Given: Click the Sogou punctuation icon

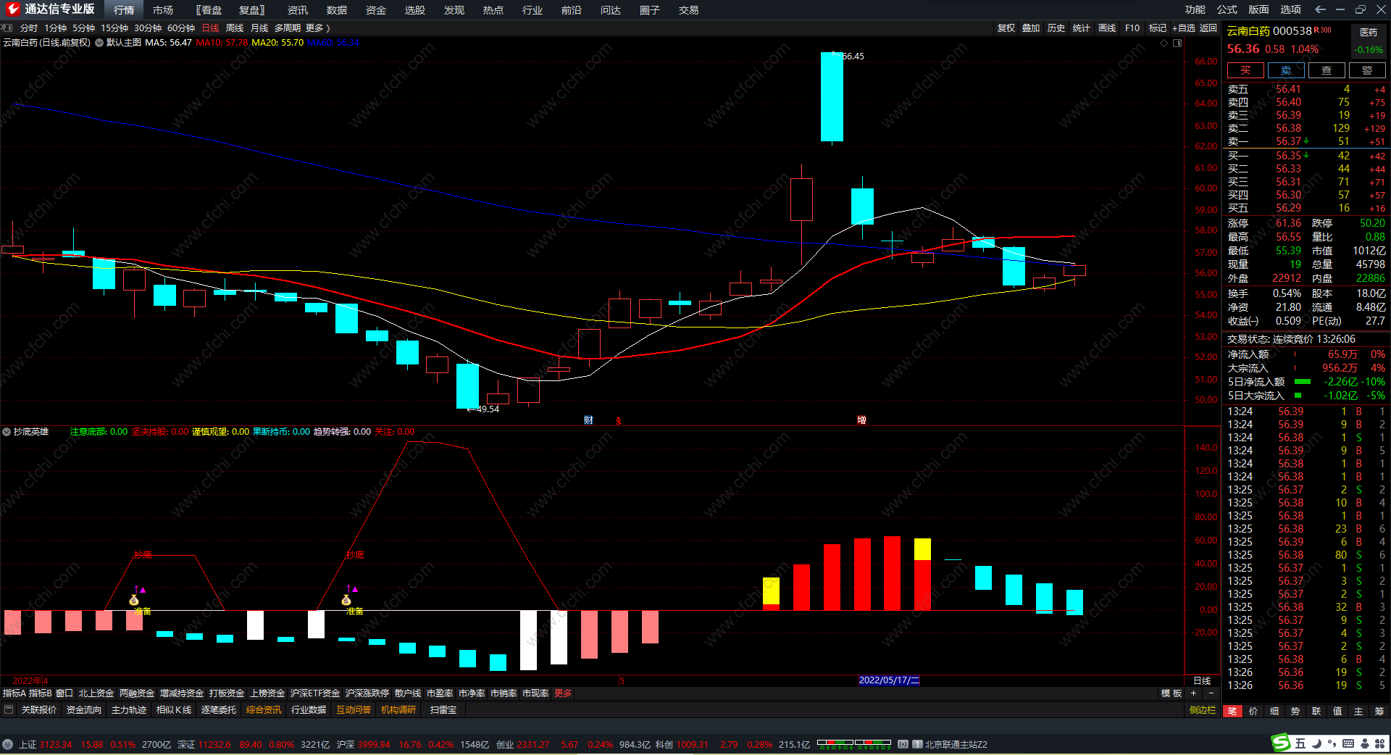Looking at the screenshot, I should 1332,743.
